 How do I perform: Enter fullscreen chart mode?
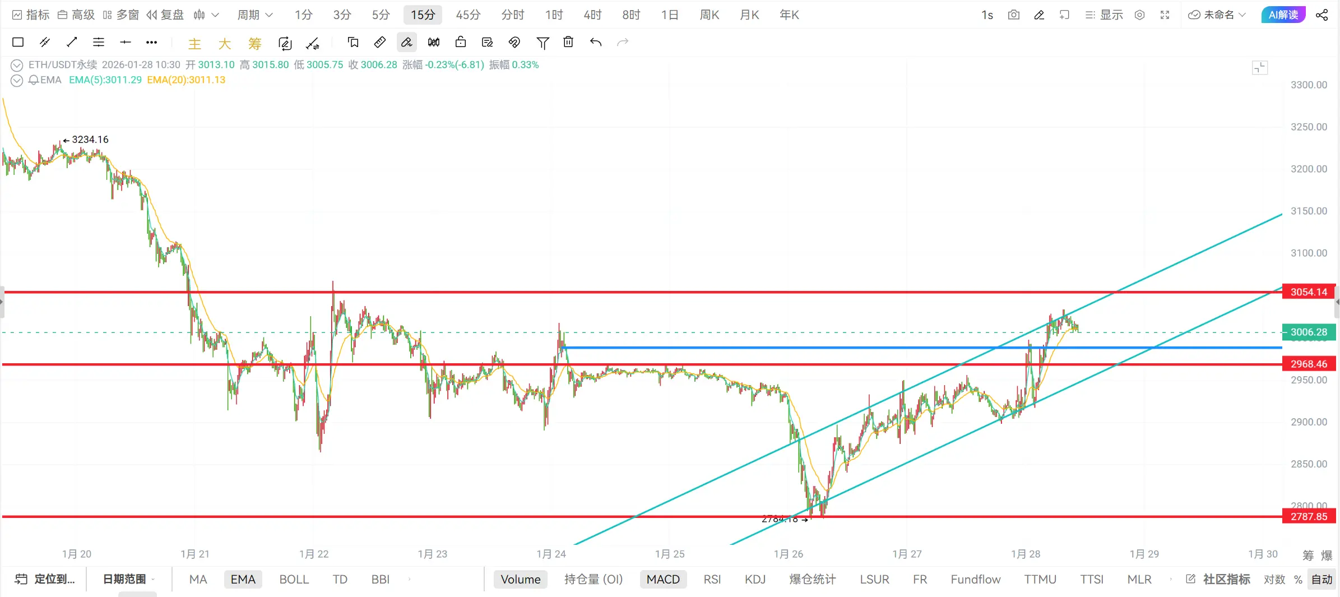(1165, 15)
